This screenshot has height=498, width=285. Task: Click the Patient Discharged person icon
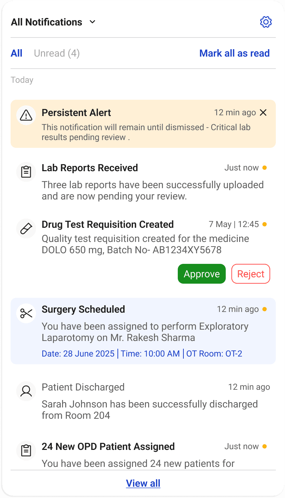point(26,391)
